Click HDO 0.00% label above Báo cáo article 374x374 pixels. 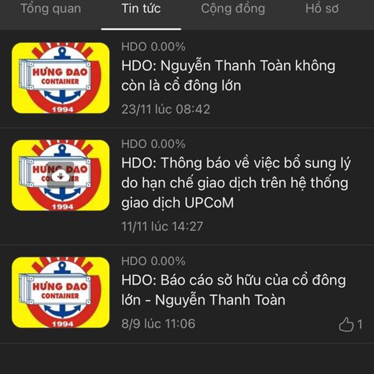pos(153,261)
